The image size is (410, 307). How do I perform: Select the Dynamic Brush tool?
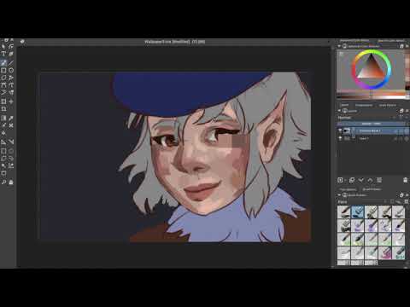pyautogui.click(x=3, y=93)
